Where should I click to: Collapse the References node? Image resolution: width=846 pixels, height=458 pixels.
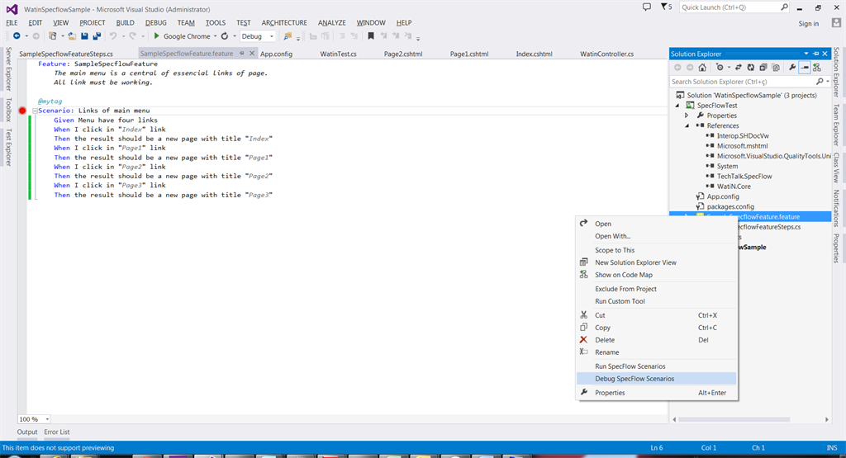pos(687,125)
